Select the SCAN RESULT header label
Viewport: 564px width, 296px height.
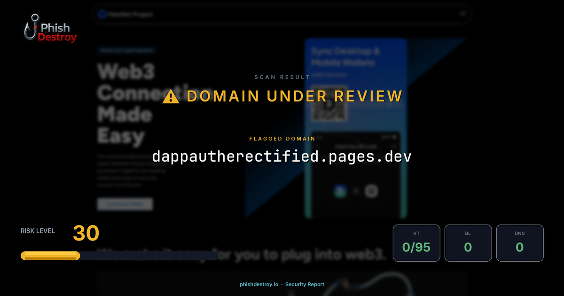click(282, 77)
